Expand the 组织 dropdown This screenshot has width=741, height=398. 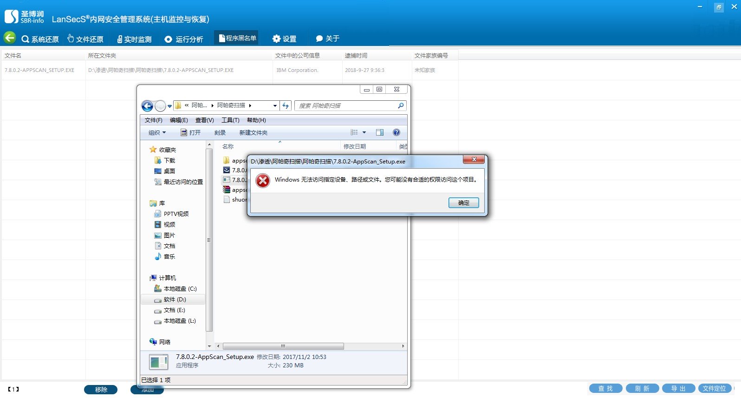click(x=157, y=132)
